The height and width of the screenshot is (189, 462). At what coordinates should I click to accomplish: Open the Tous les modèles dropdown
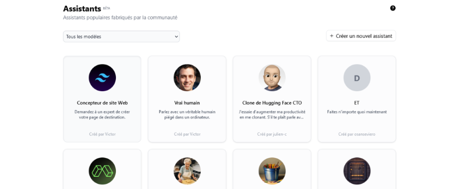pos(121,37)
